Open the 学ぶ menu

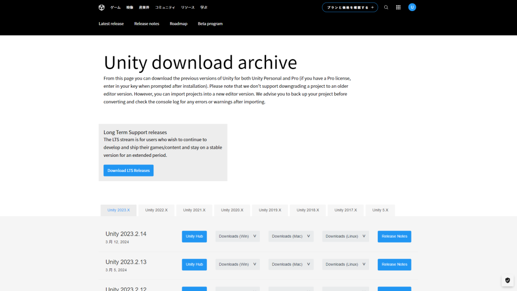coord(204,7)
